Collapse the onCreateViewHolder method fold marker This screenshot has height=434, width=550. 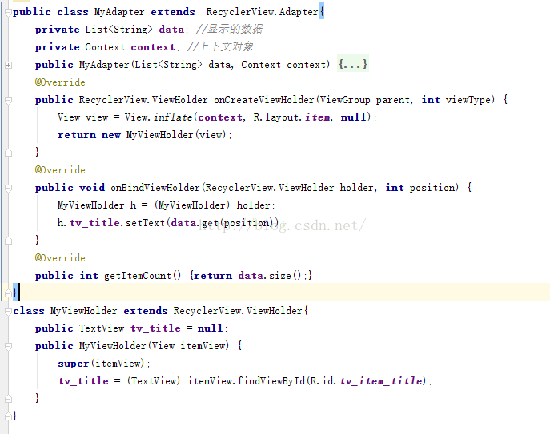[x=8, y=100]
